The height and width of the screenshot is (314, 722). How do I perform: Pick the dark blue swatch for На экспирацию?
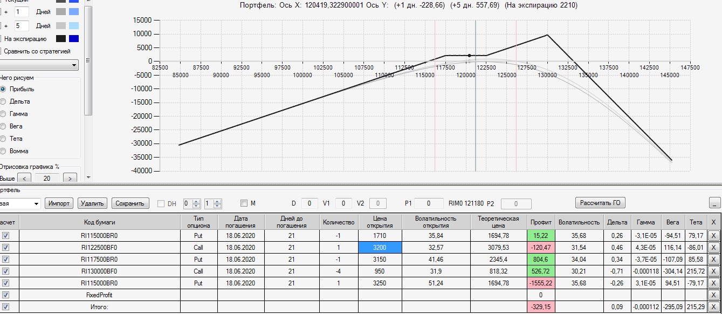click(74, 39)
